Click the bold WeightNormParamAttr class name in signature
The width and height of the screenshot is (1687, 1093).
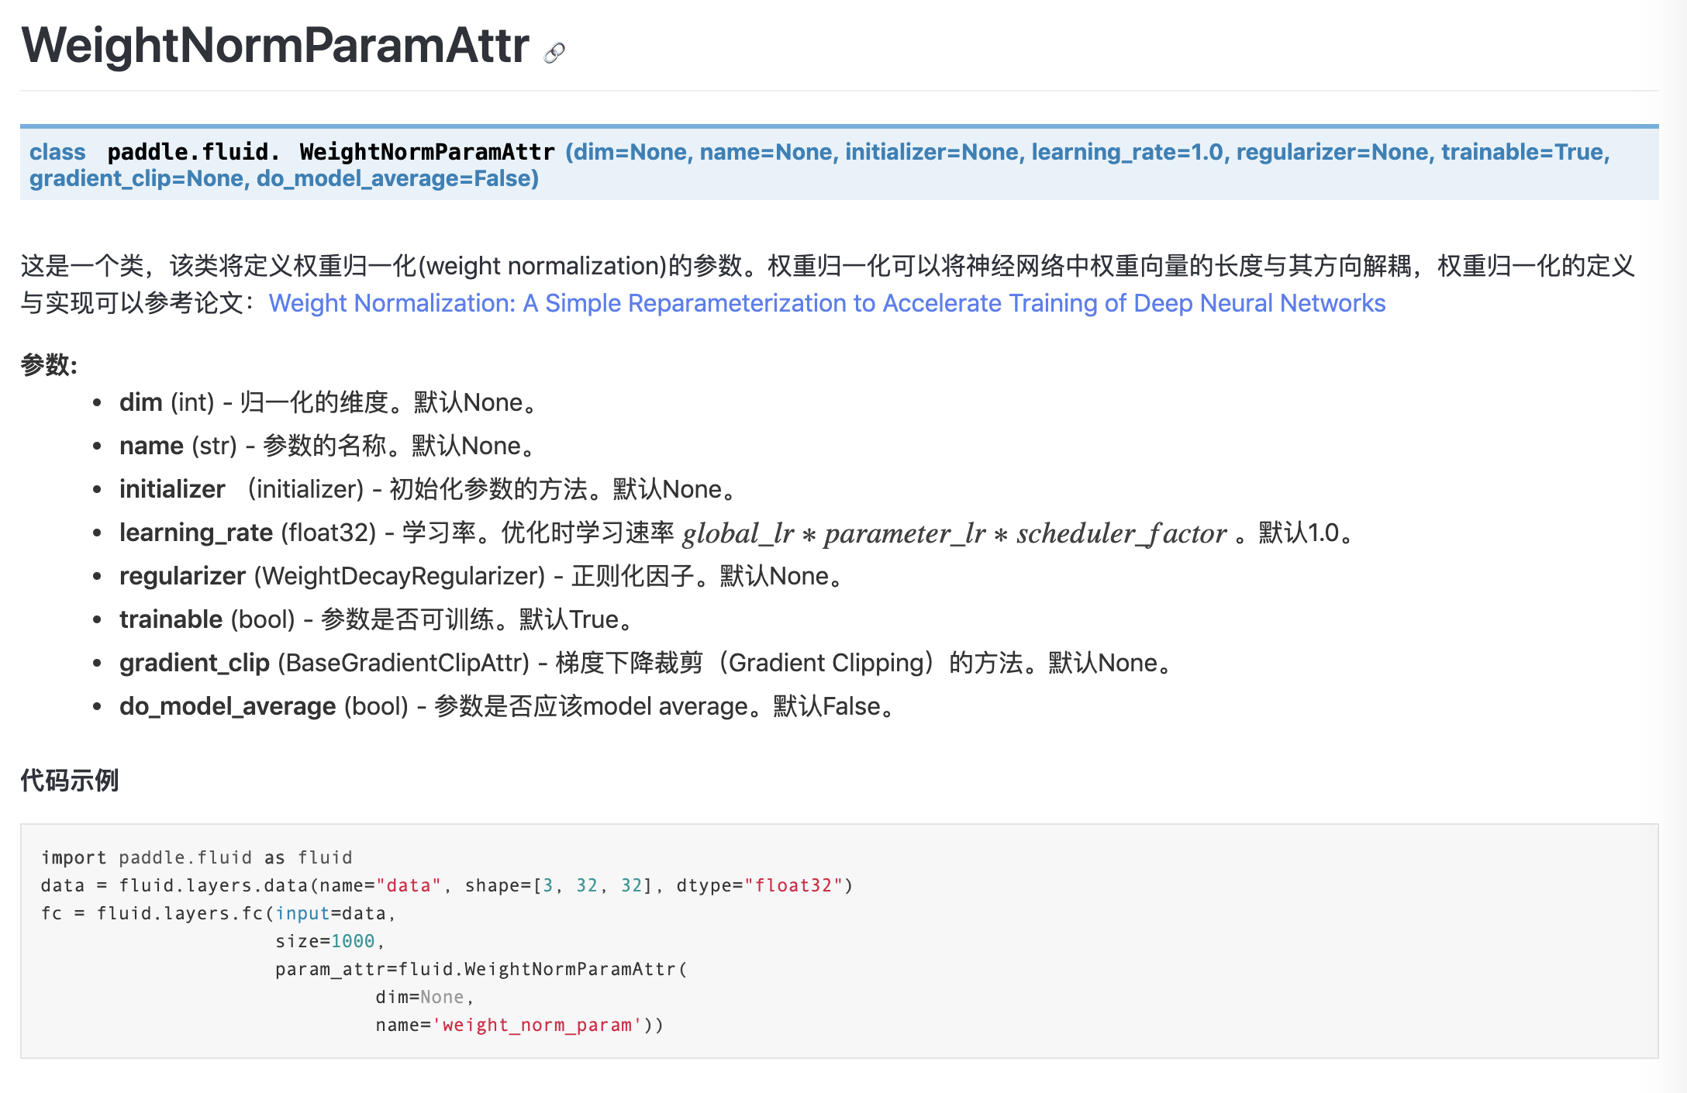[427, 152]
